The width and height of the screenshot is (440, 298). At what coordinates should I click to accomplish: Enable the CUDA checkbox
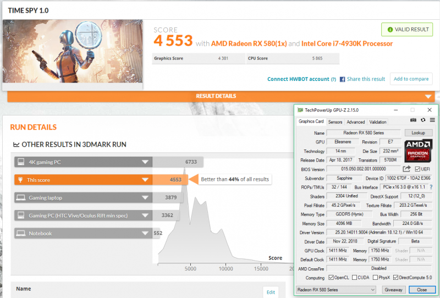click(x=355, y=277)
